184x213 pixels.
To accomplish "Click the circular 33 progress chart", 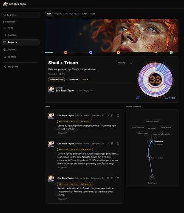I will tap(156, 80).
